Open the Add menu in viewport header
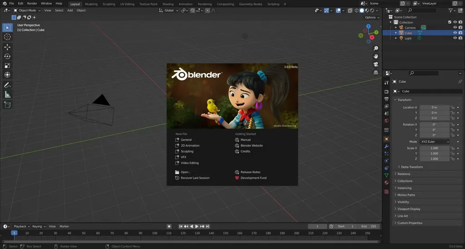Image resolution: width=465 pixels, height=249 pixels. point(70,10)
